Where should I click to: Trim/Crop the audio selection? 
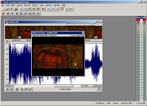pyautogui.click(x=44, y=9)
